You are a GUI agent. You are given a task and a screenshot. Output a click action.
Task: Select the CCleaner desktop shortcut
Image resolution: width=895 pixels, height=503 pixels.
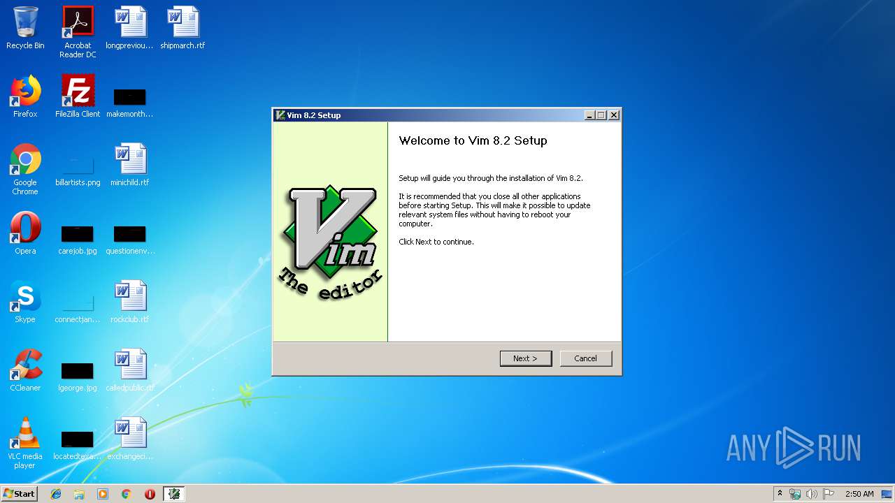(x=25, y=370)
